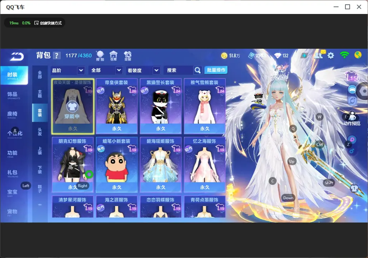Screen dimensions: 368x258
Task: Select 夜染天国·圣使服饰 worn outfit card
Action: coord(73,106)
